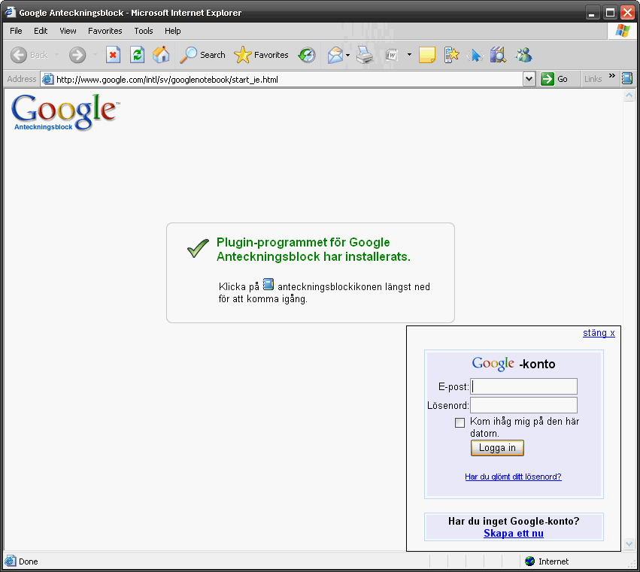This screenshot has width=640, height=572.
Task: Open Favorites star button
Action: [x=262, y=55]
